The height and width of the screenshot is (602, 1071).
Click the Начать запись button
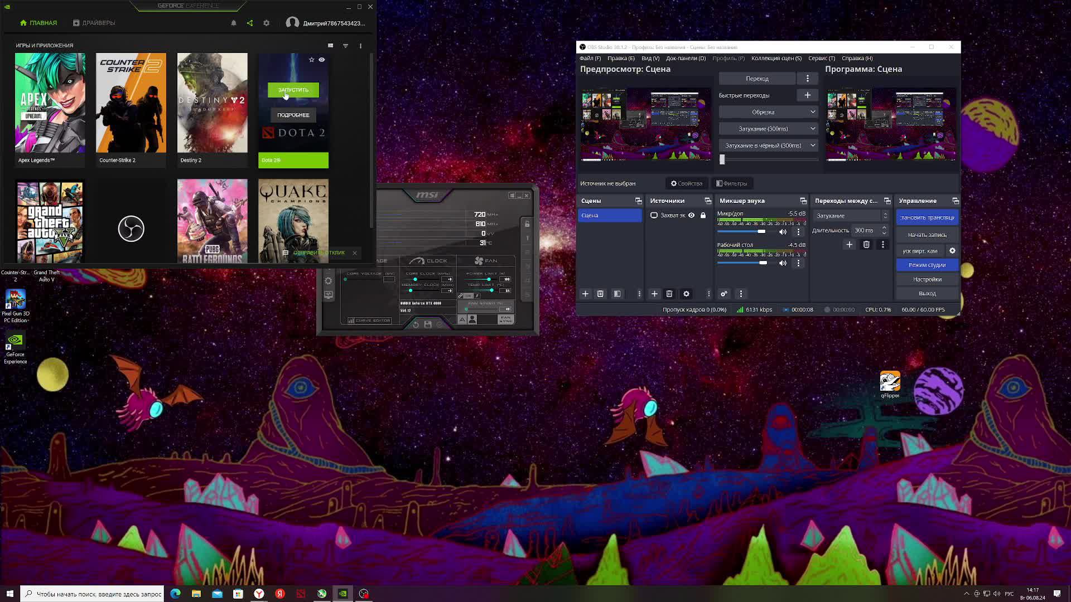coord(927,235)
